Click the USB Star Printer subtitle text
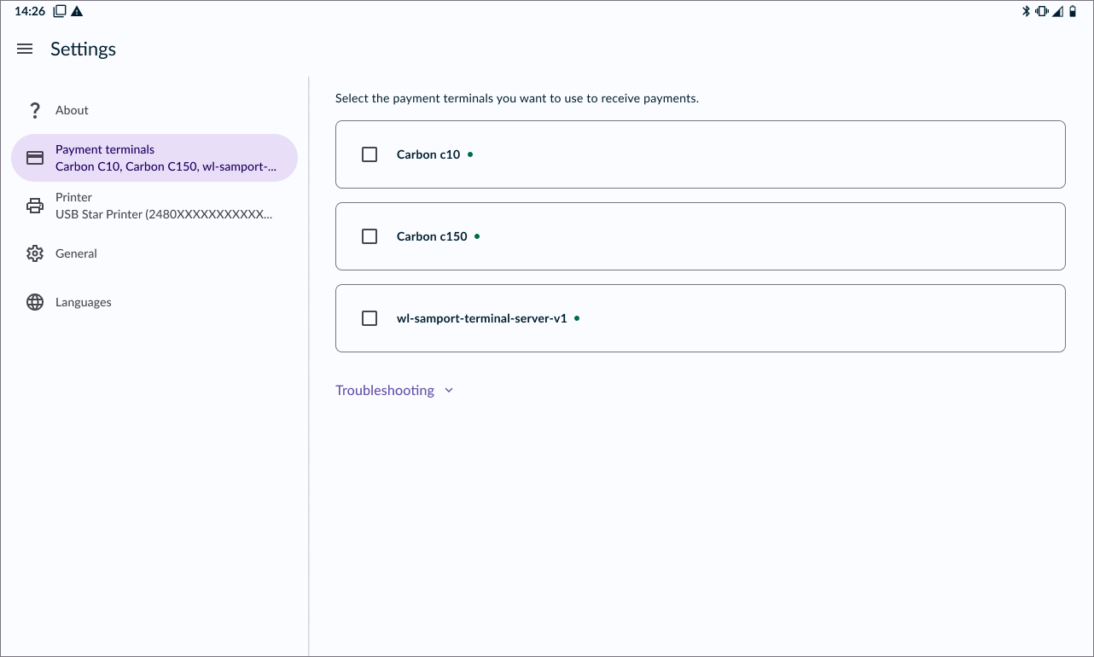The height and width of the screenshot is (657, 1094). click(x=164, y=214)
